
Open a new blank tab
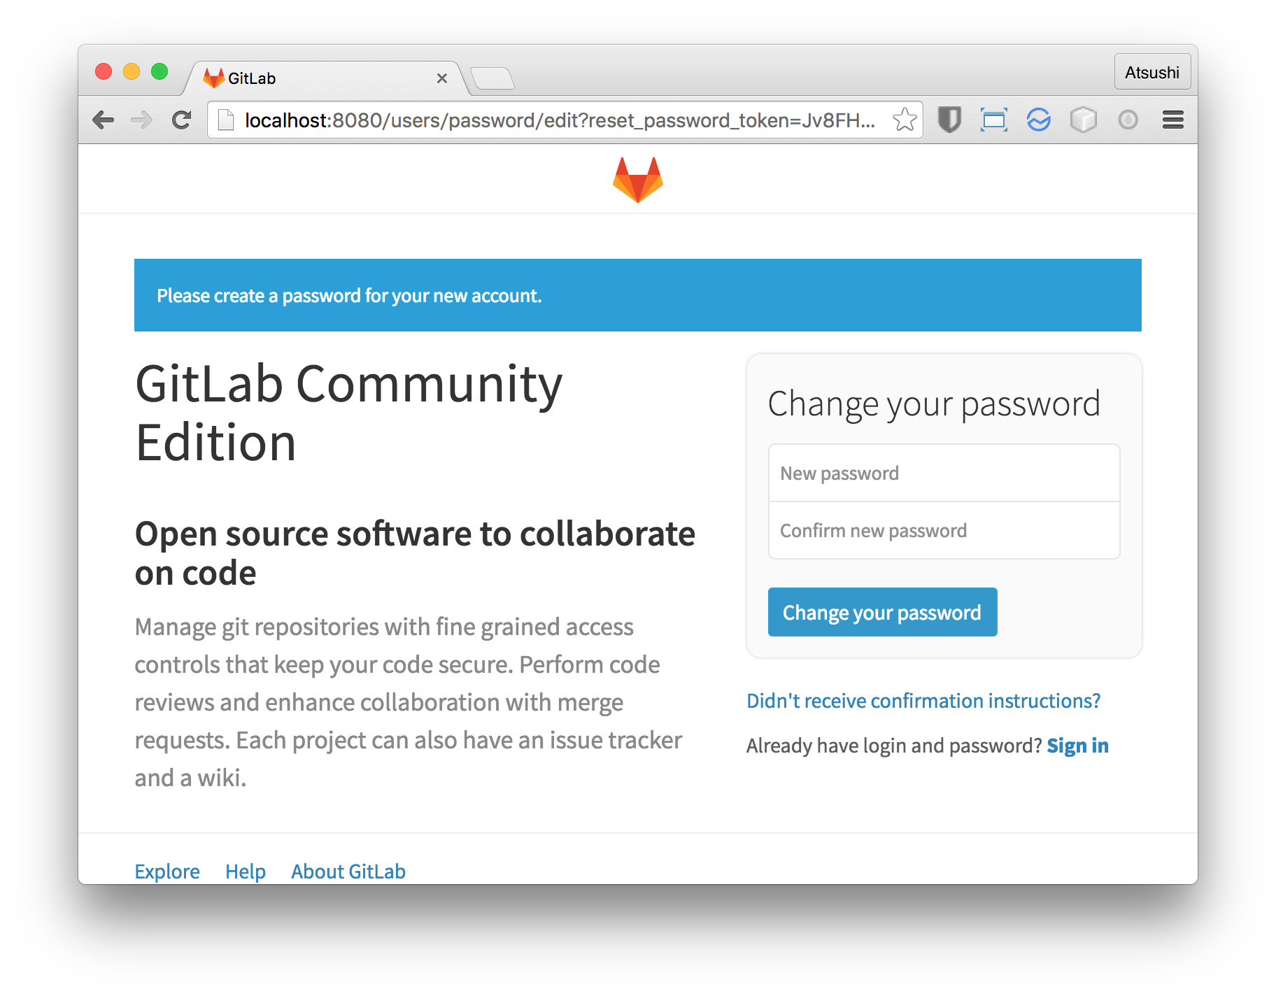pos(495,79)
